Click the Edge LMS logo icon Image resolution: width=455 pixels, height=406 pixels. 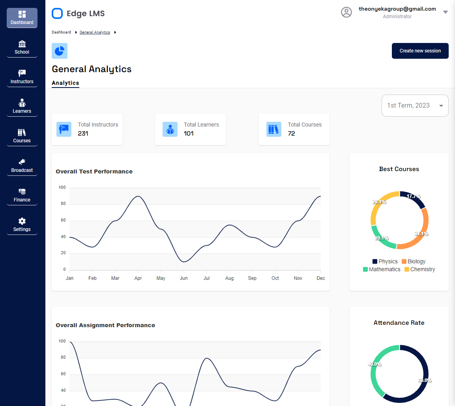pyautogui.click(x=57, y=13)
